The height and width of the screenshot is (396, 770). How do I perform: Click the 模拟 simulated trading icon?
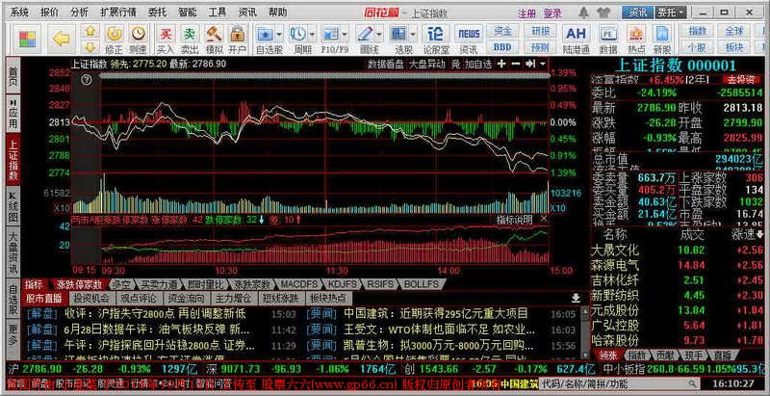click(214, 40)
